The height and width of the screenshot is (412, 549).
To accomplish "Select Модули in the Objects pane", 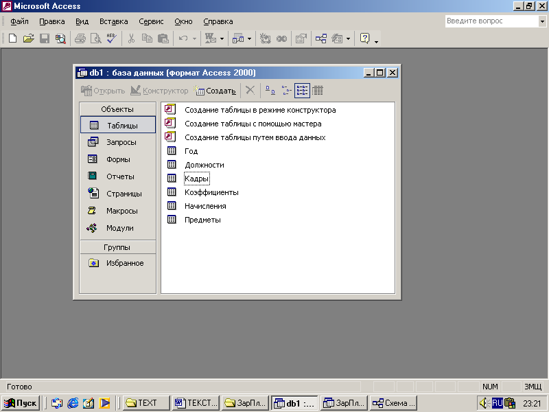I will [118, 228].
